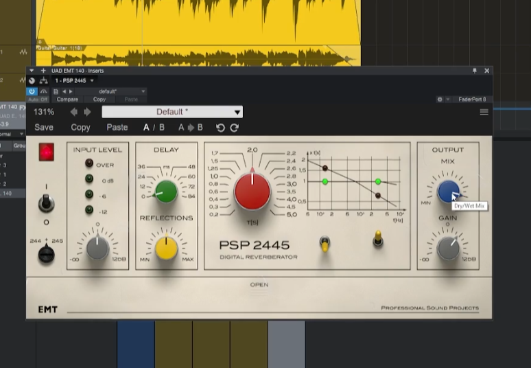Open the 131% zoom scale menu

pos(44,112)
